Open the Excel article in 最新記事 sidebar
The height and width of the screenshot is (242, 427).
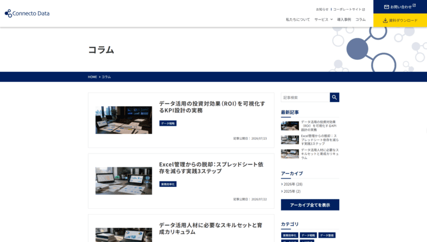click(x=320, y=139)
